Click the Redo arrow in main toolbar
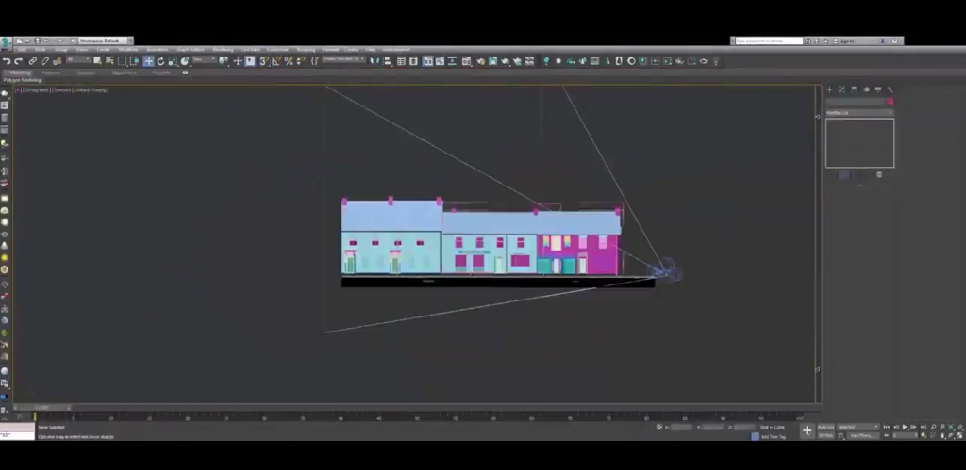The image size is (966, 470). [18, 61]
